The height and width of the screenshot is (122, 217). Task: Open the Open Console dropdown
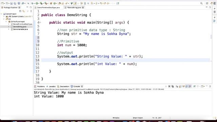pos(204,86)
